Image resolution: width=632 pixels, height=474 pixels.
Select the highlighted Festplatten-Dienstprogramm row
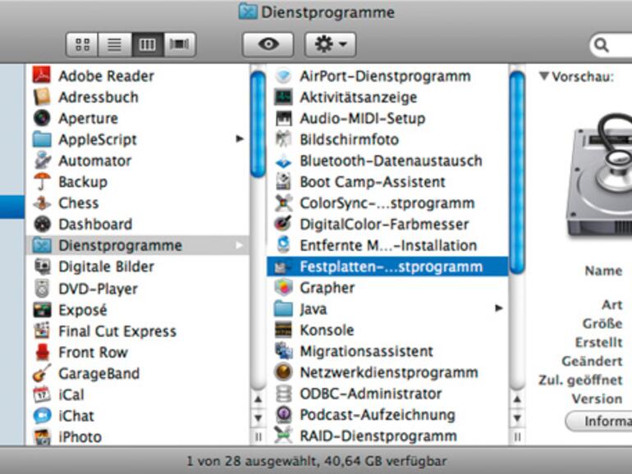(387, 267)
